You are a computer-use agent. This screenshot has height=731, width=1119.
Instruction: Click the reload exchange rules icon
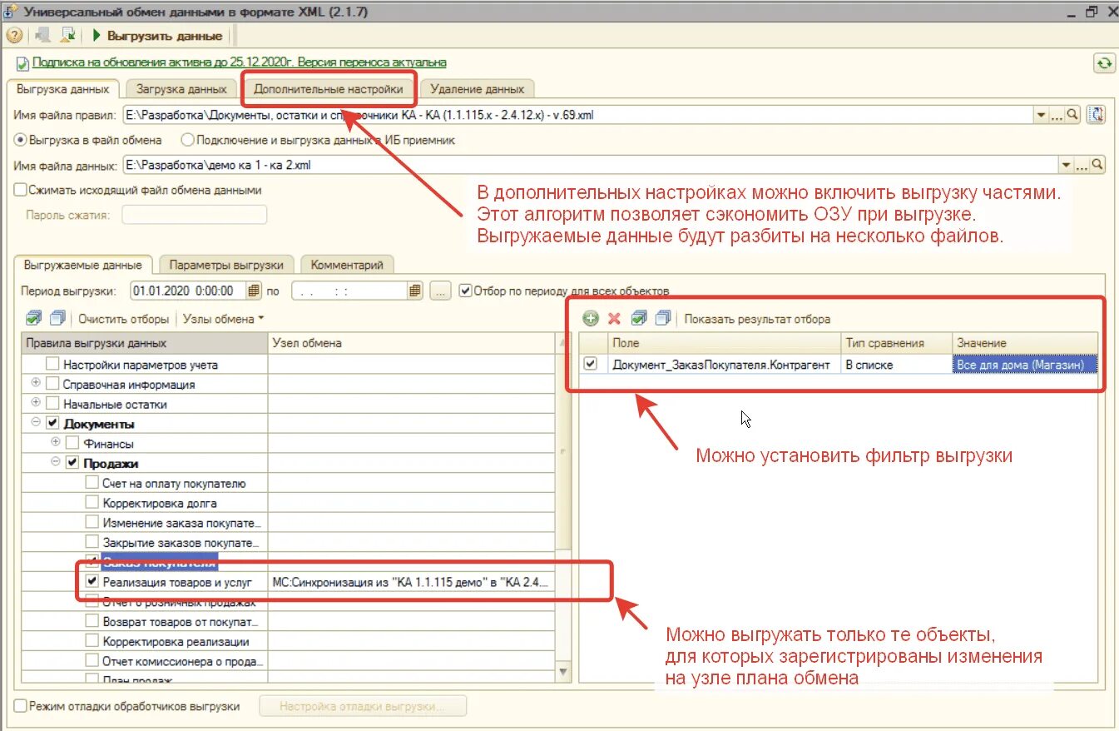tap(1097, 115)
